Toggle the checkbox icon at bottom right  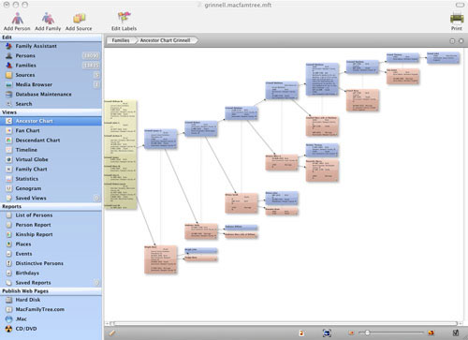point(456,333)
